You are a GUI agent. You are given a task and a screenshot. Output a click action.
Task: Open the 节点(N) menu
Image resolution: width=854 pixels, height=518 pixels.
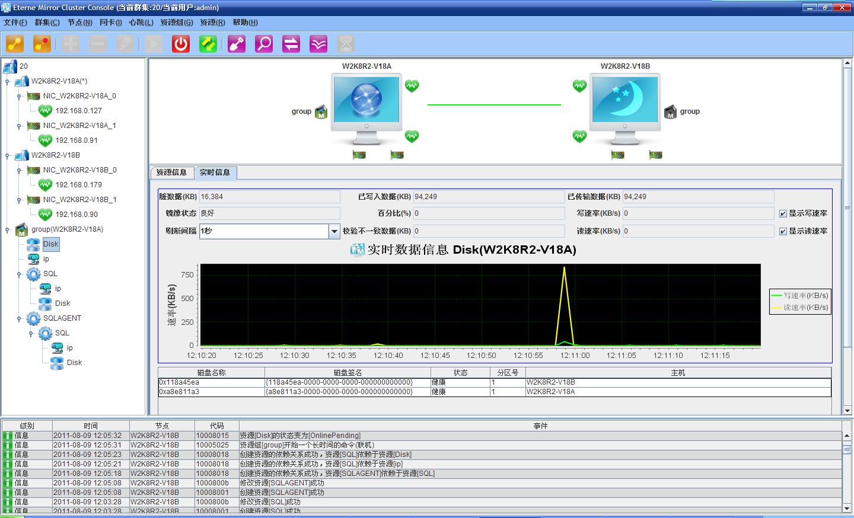[79, 22]
